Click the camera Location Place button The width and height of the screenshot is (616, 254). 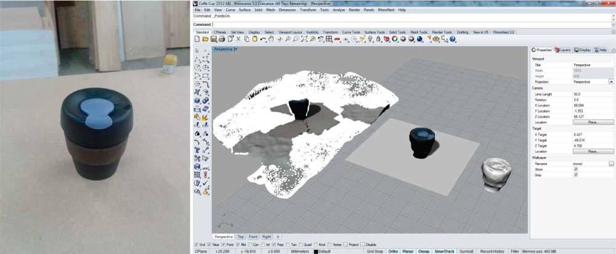coord(593,122)
